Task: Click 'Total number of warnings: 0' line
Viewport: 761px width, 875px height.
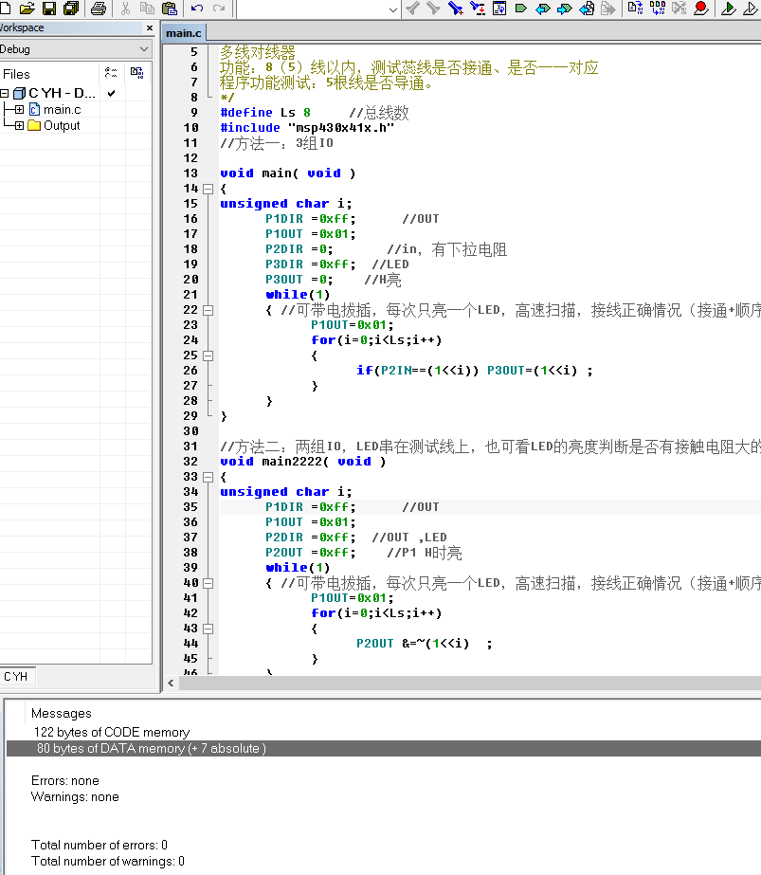Action: pos(108,861)
